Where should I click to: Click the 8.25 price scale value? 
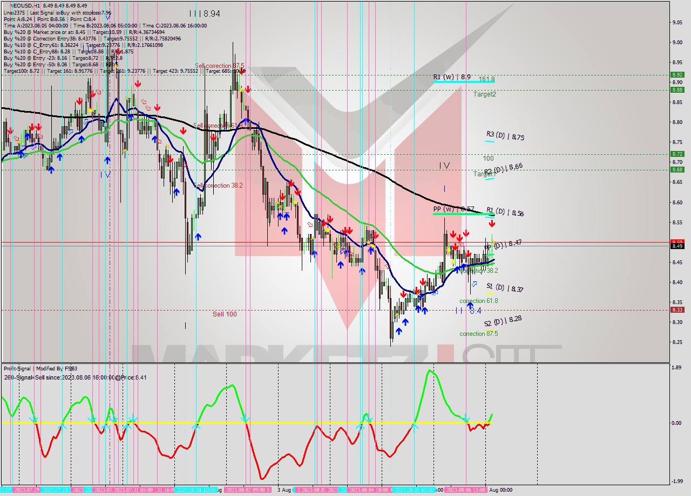(x=677, y=342)
